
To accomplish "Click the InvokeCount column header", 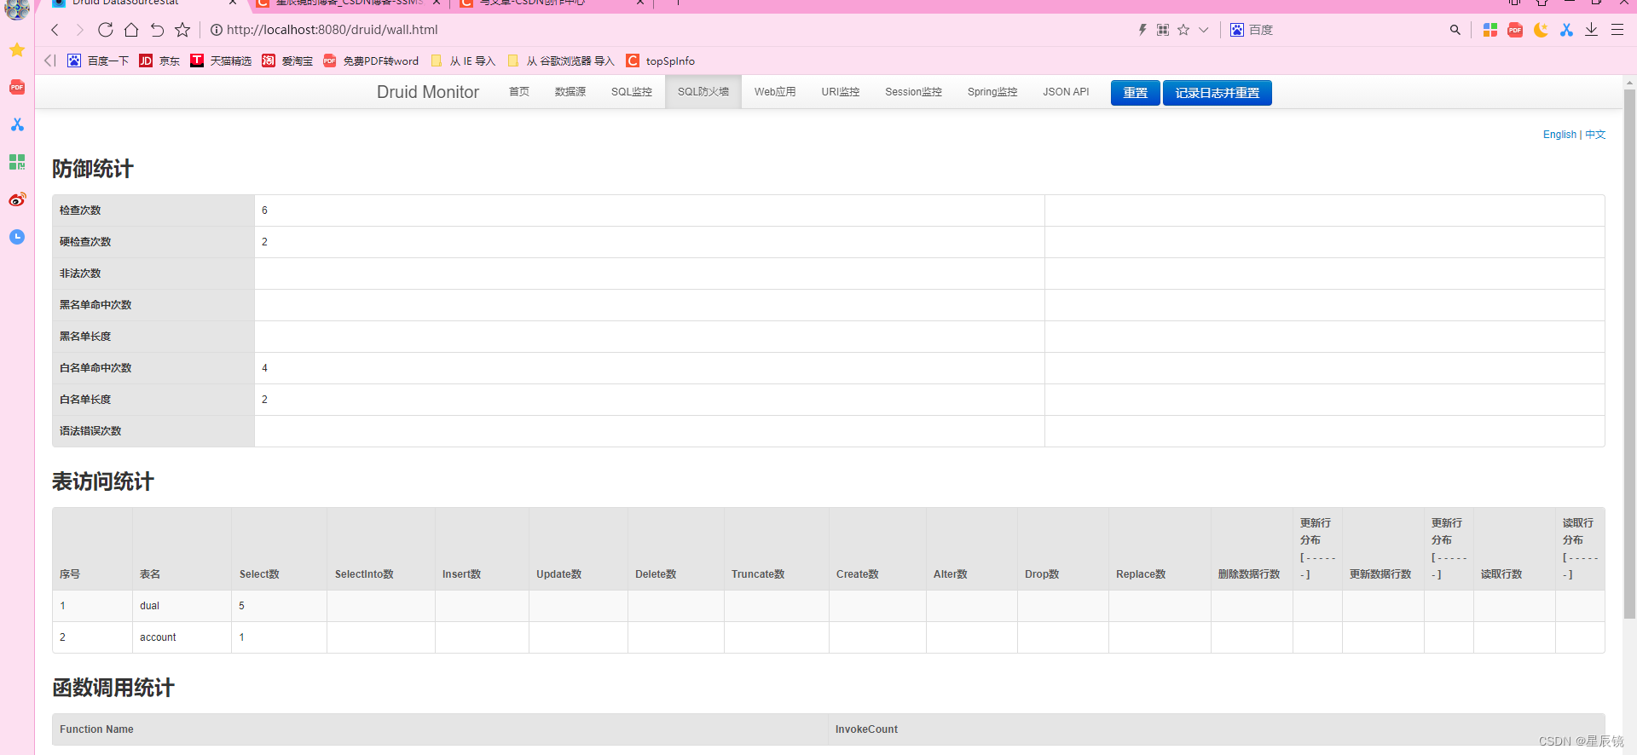I will 1216,729.
